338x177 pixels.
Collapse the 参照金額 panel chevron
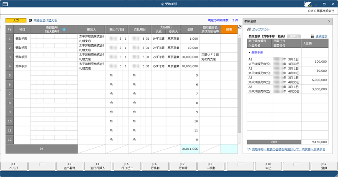329,21
